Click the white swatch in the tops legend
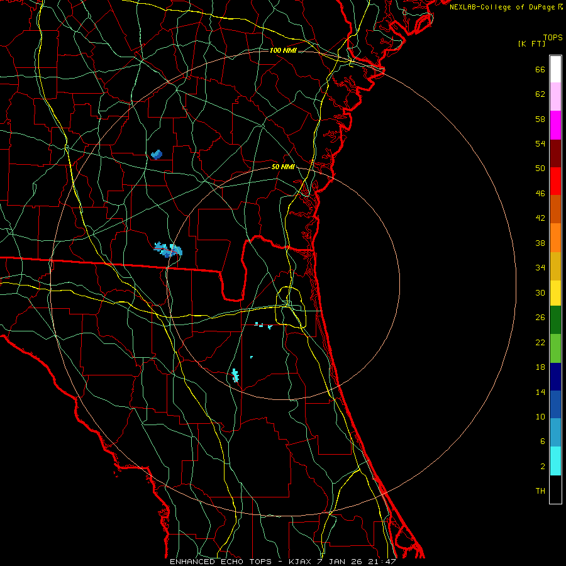Image resolution: width=566 pixels, height=566 pixels. click(555, 69)
